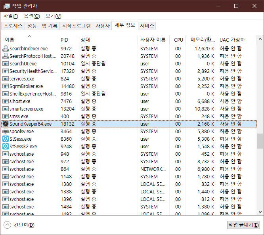Select the sihost.exe process name
264x235 pixels.
(x=20, y=101)
